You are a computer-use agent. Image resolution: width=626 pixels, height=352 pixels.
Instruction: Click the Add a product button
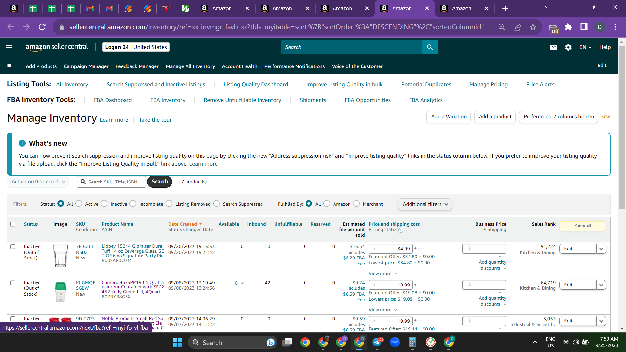tap(495, 117)
